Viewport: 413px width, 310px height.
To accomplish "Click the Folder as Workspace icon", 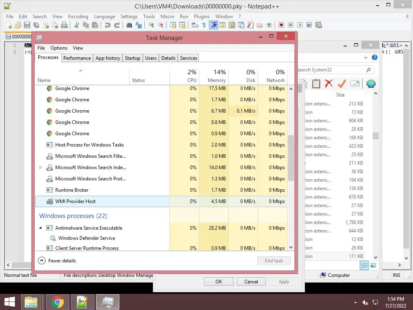I will [x=260, y=25].
